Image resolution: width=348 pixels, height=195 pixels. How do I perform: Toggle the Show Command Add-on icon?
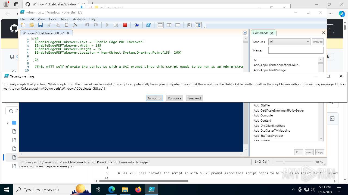click(x=198, y=25)
